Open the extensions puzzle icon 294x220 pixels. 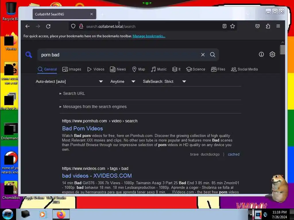(268, 26)
